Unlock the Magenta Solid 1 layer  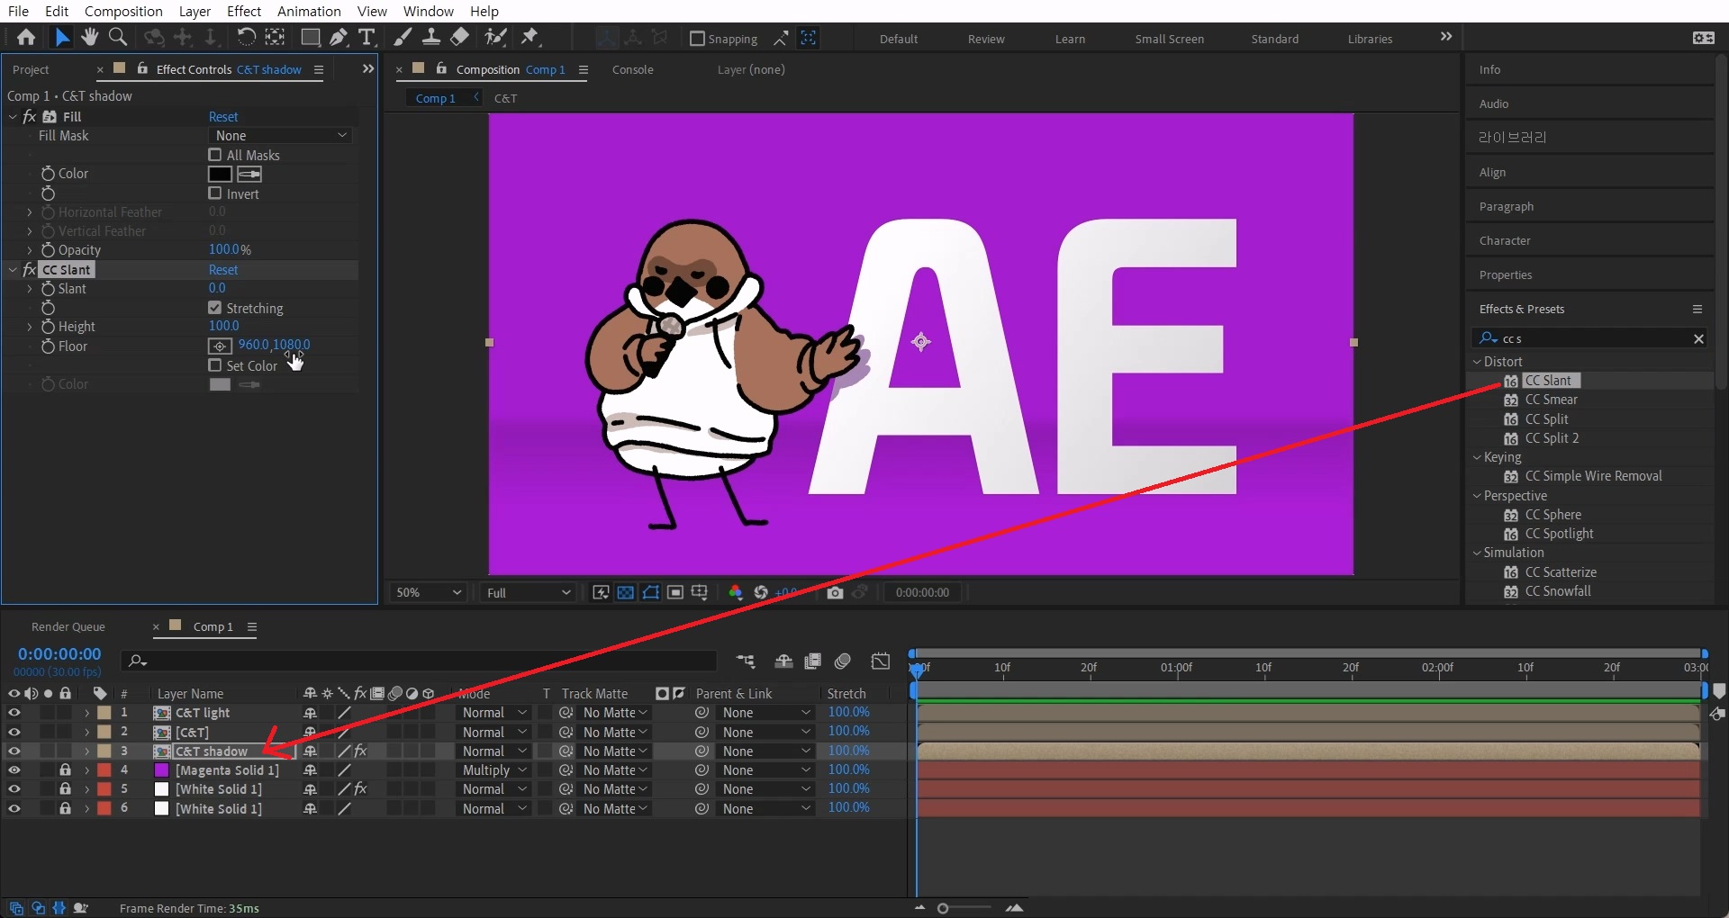click(x=65, y=770)
